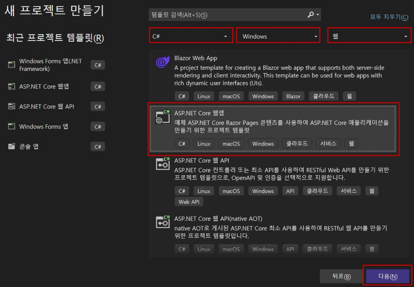Select the Blazor Web App template title
The image size is (414, 287).
coord(195,58)
